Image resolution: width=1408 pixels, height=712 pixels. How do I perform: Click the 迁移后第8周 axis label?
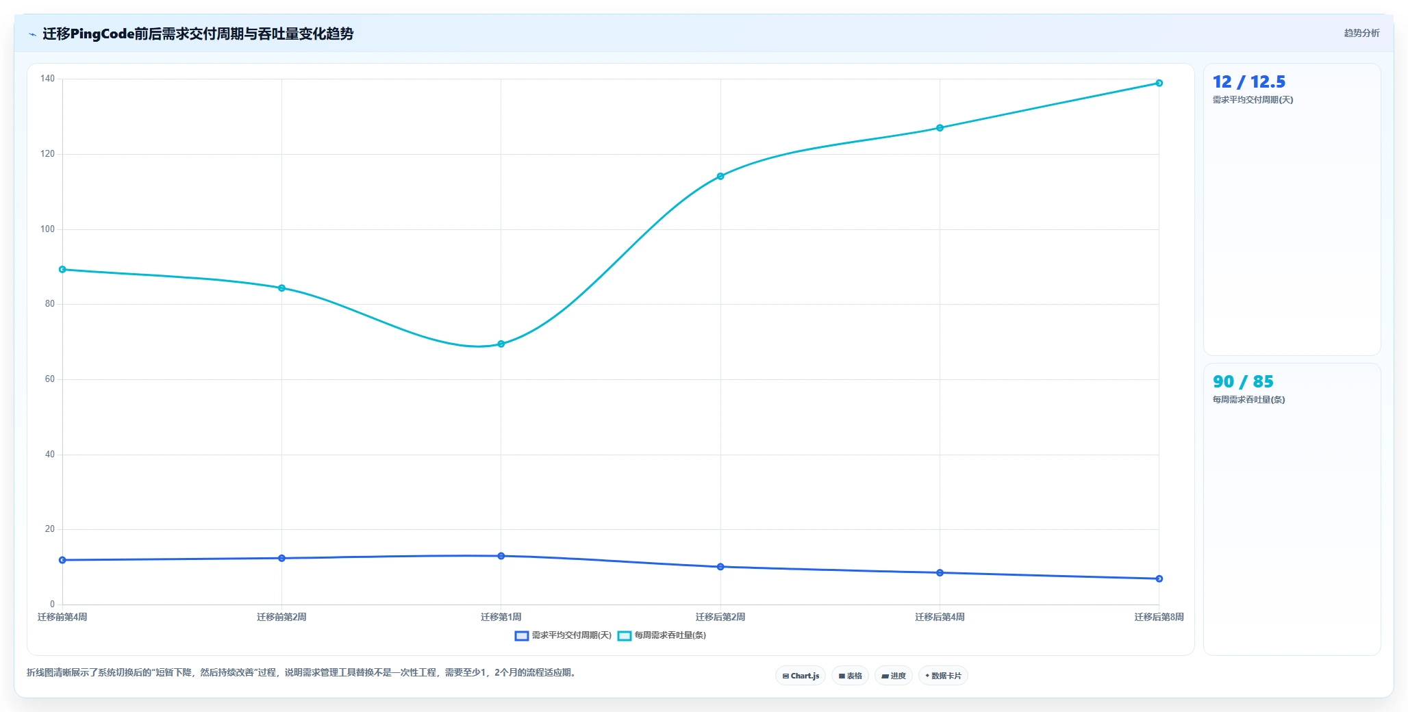pyautogui.click(x=1159, y=618)
